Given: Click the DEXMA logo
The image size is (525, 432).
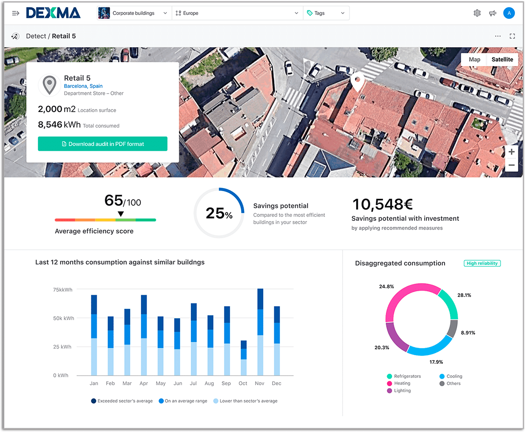Looking at the screenshot, I should tap(53, 13).
